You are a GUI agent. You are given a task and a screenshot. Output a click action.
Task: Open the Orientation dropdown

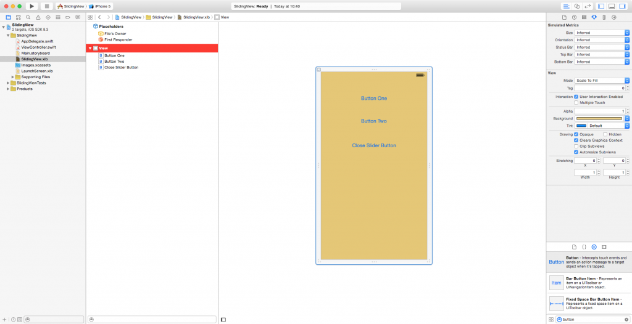coord(602,40)
